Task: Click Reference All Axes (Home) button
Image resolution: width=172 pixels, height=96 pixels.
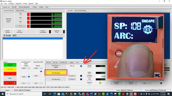Action: coord(9,20)
